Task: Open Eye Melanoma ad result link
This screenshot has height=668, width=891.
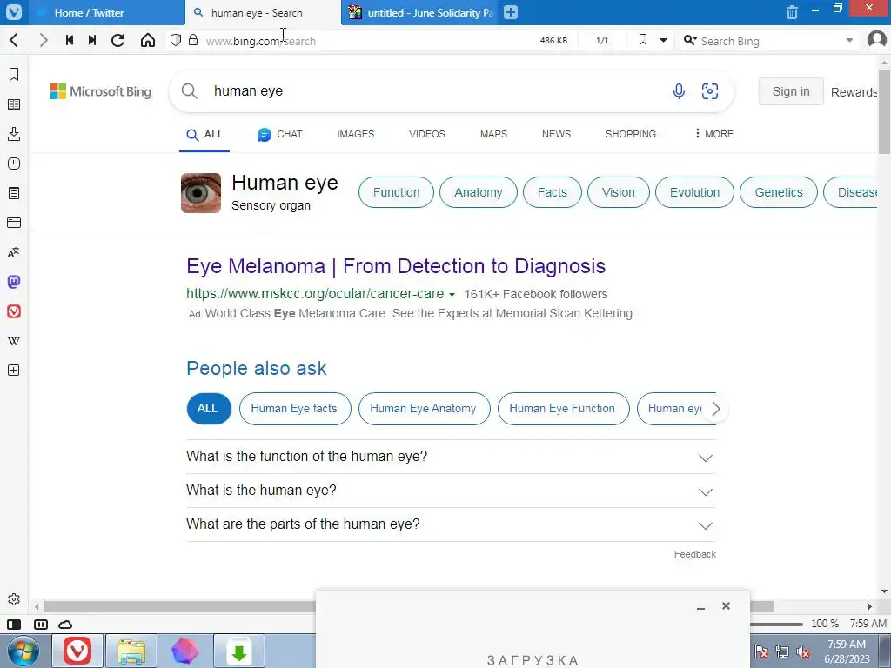Action: [396, 266]
